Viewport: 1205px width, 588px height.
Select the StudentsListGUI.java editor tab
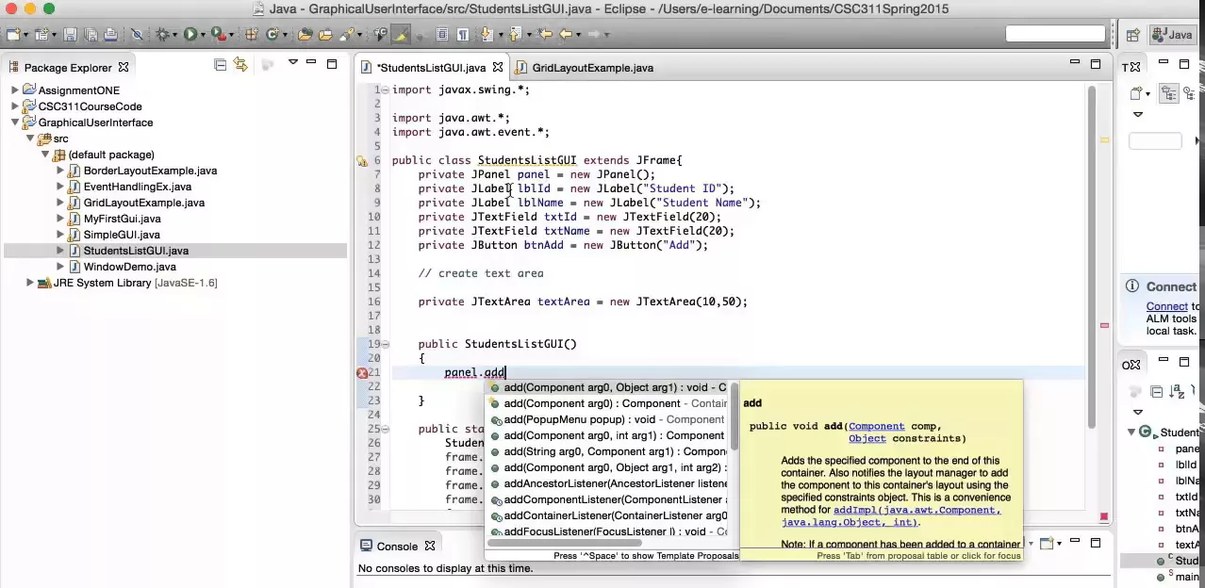tap(432, 68)
